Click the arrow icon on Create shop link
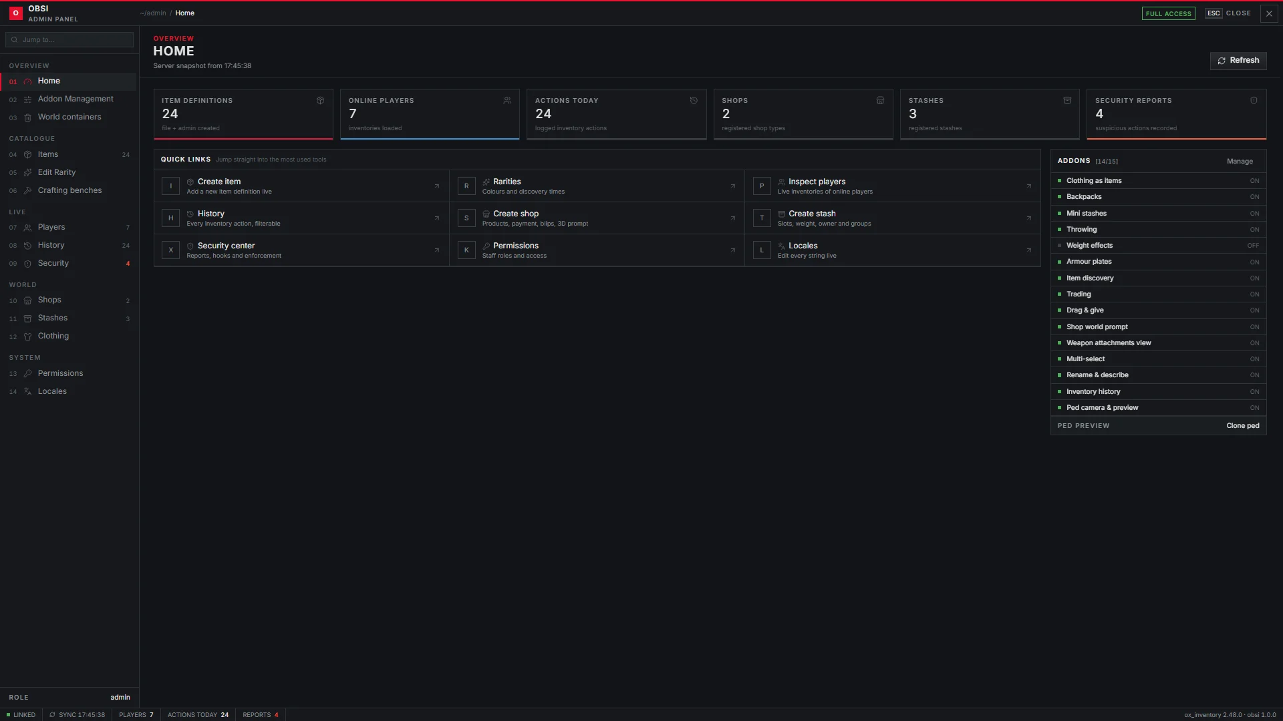This screenshot has height=721, width=1283. coord(733,218)
